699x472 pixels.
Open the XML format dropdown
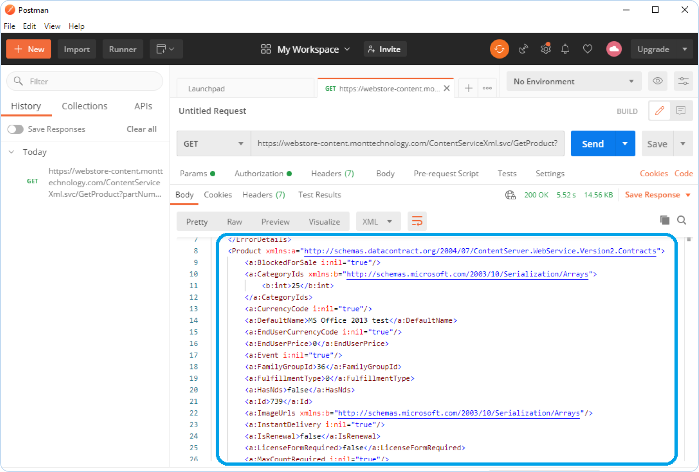click(x=378, y=222)
